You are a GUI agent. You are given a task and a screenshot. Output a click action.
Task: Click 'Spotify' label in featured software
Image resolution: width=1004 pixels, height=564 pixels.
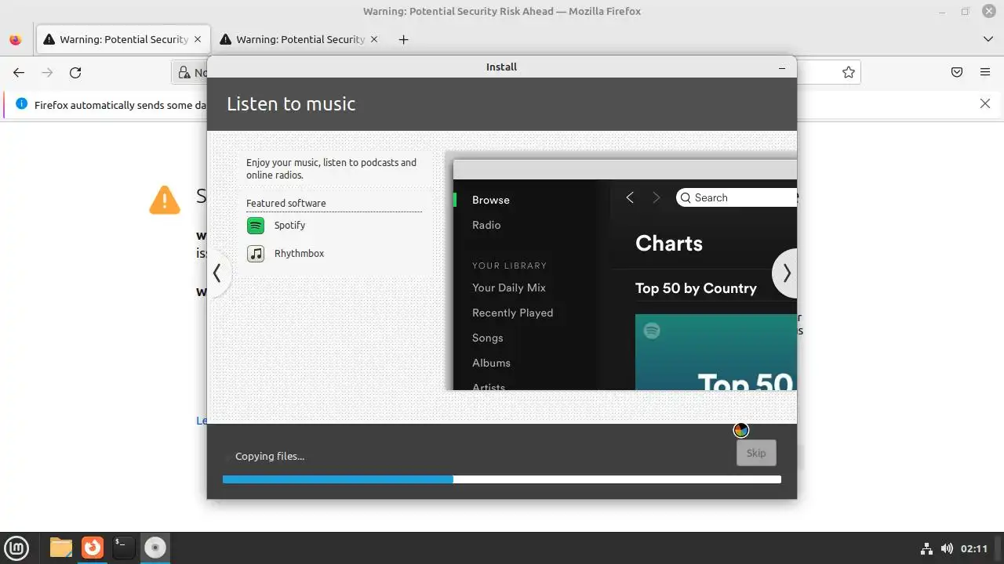click(x=289, y=226)
